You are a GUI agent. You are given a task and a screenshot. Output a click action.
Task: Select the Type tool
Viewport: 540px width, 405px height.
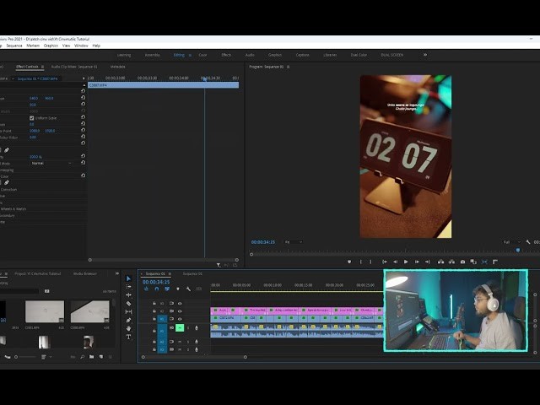click(x=128, y=337)
